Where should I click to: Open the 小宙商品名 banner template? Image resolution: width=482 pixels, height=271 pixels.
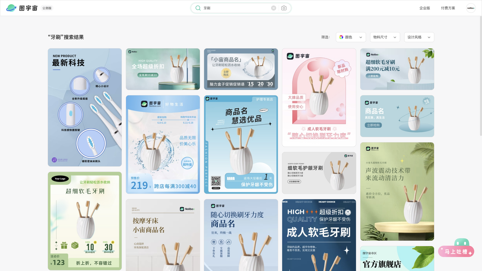tap(241, 69)
